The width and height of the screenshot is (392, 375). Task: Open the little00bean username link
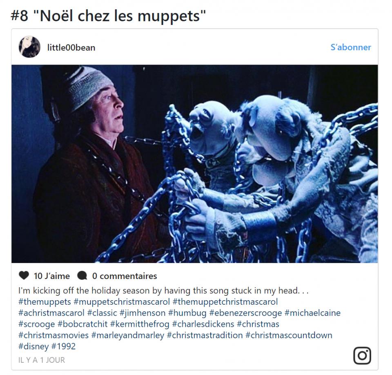[x=71, y=47]
